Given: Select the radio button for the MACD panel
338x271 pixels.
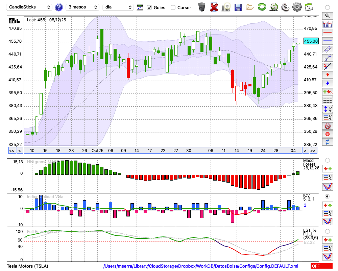Looking at the screenshot, I should (x=327, y=160).
